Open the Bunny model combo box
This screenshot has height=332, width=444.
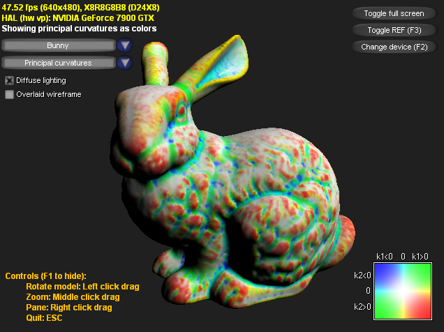(x=59, y=45)
